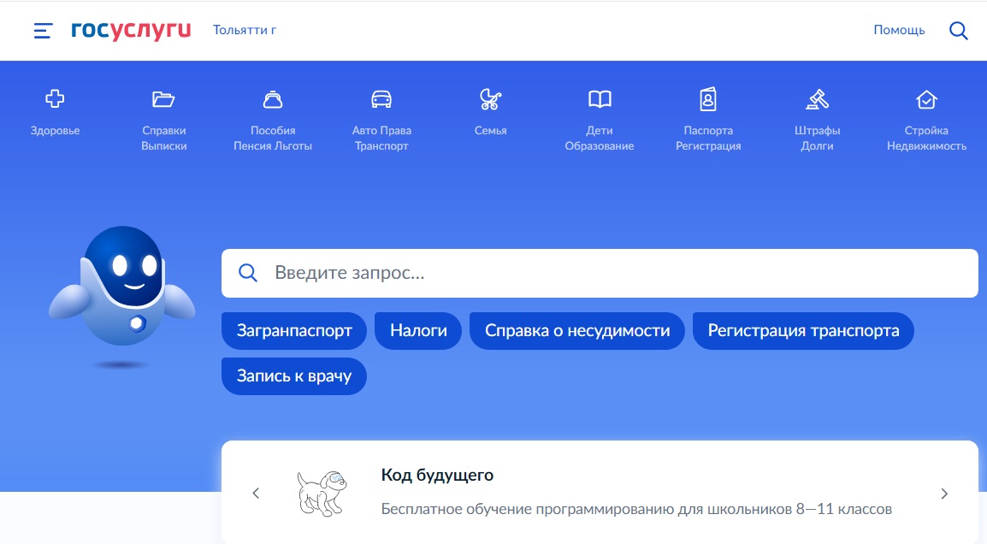Open the Здоровье category label
Image resolution: width=987 pixels, height=544 pixels.
coord(55,131)
